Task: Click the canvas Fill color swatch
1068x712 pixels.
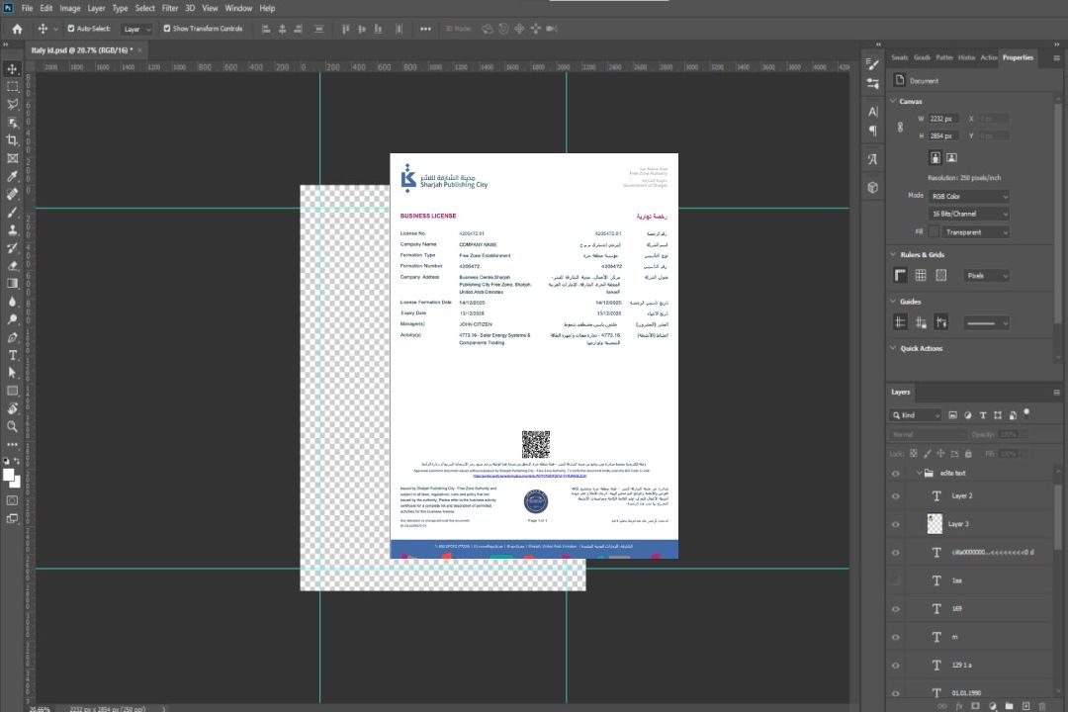Action: pos(933,232)
